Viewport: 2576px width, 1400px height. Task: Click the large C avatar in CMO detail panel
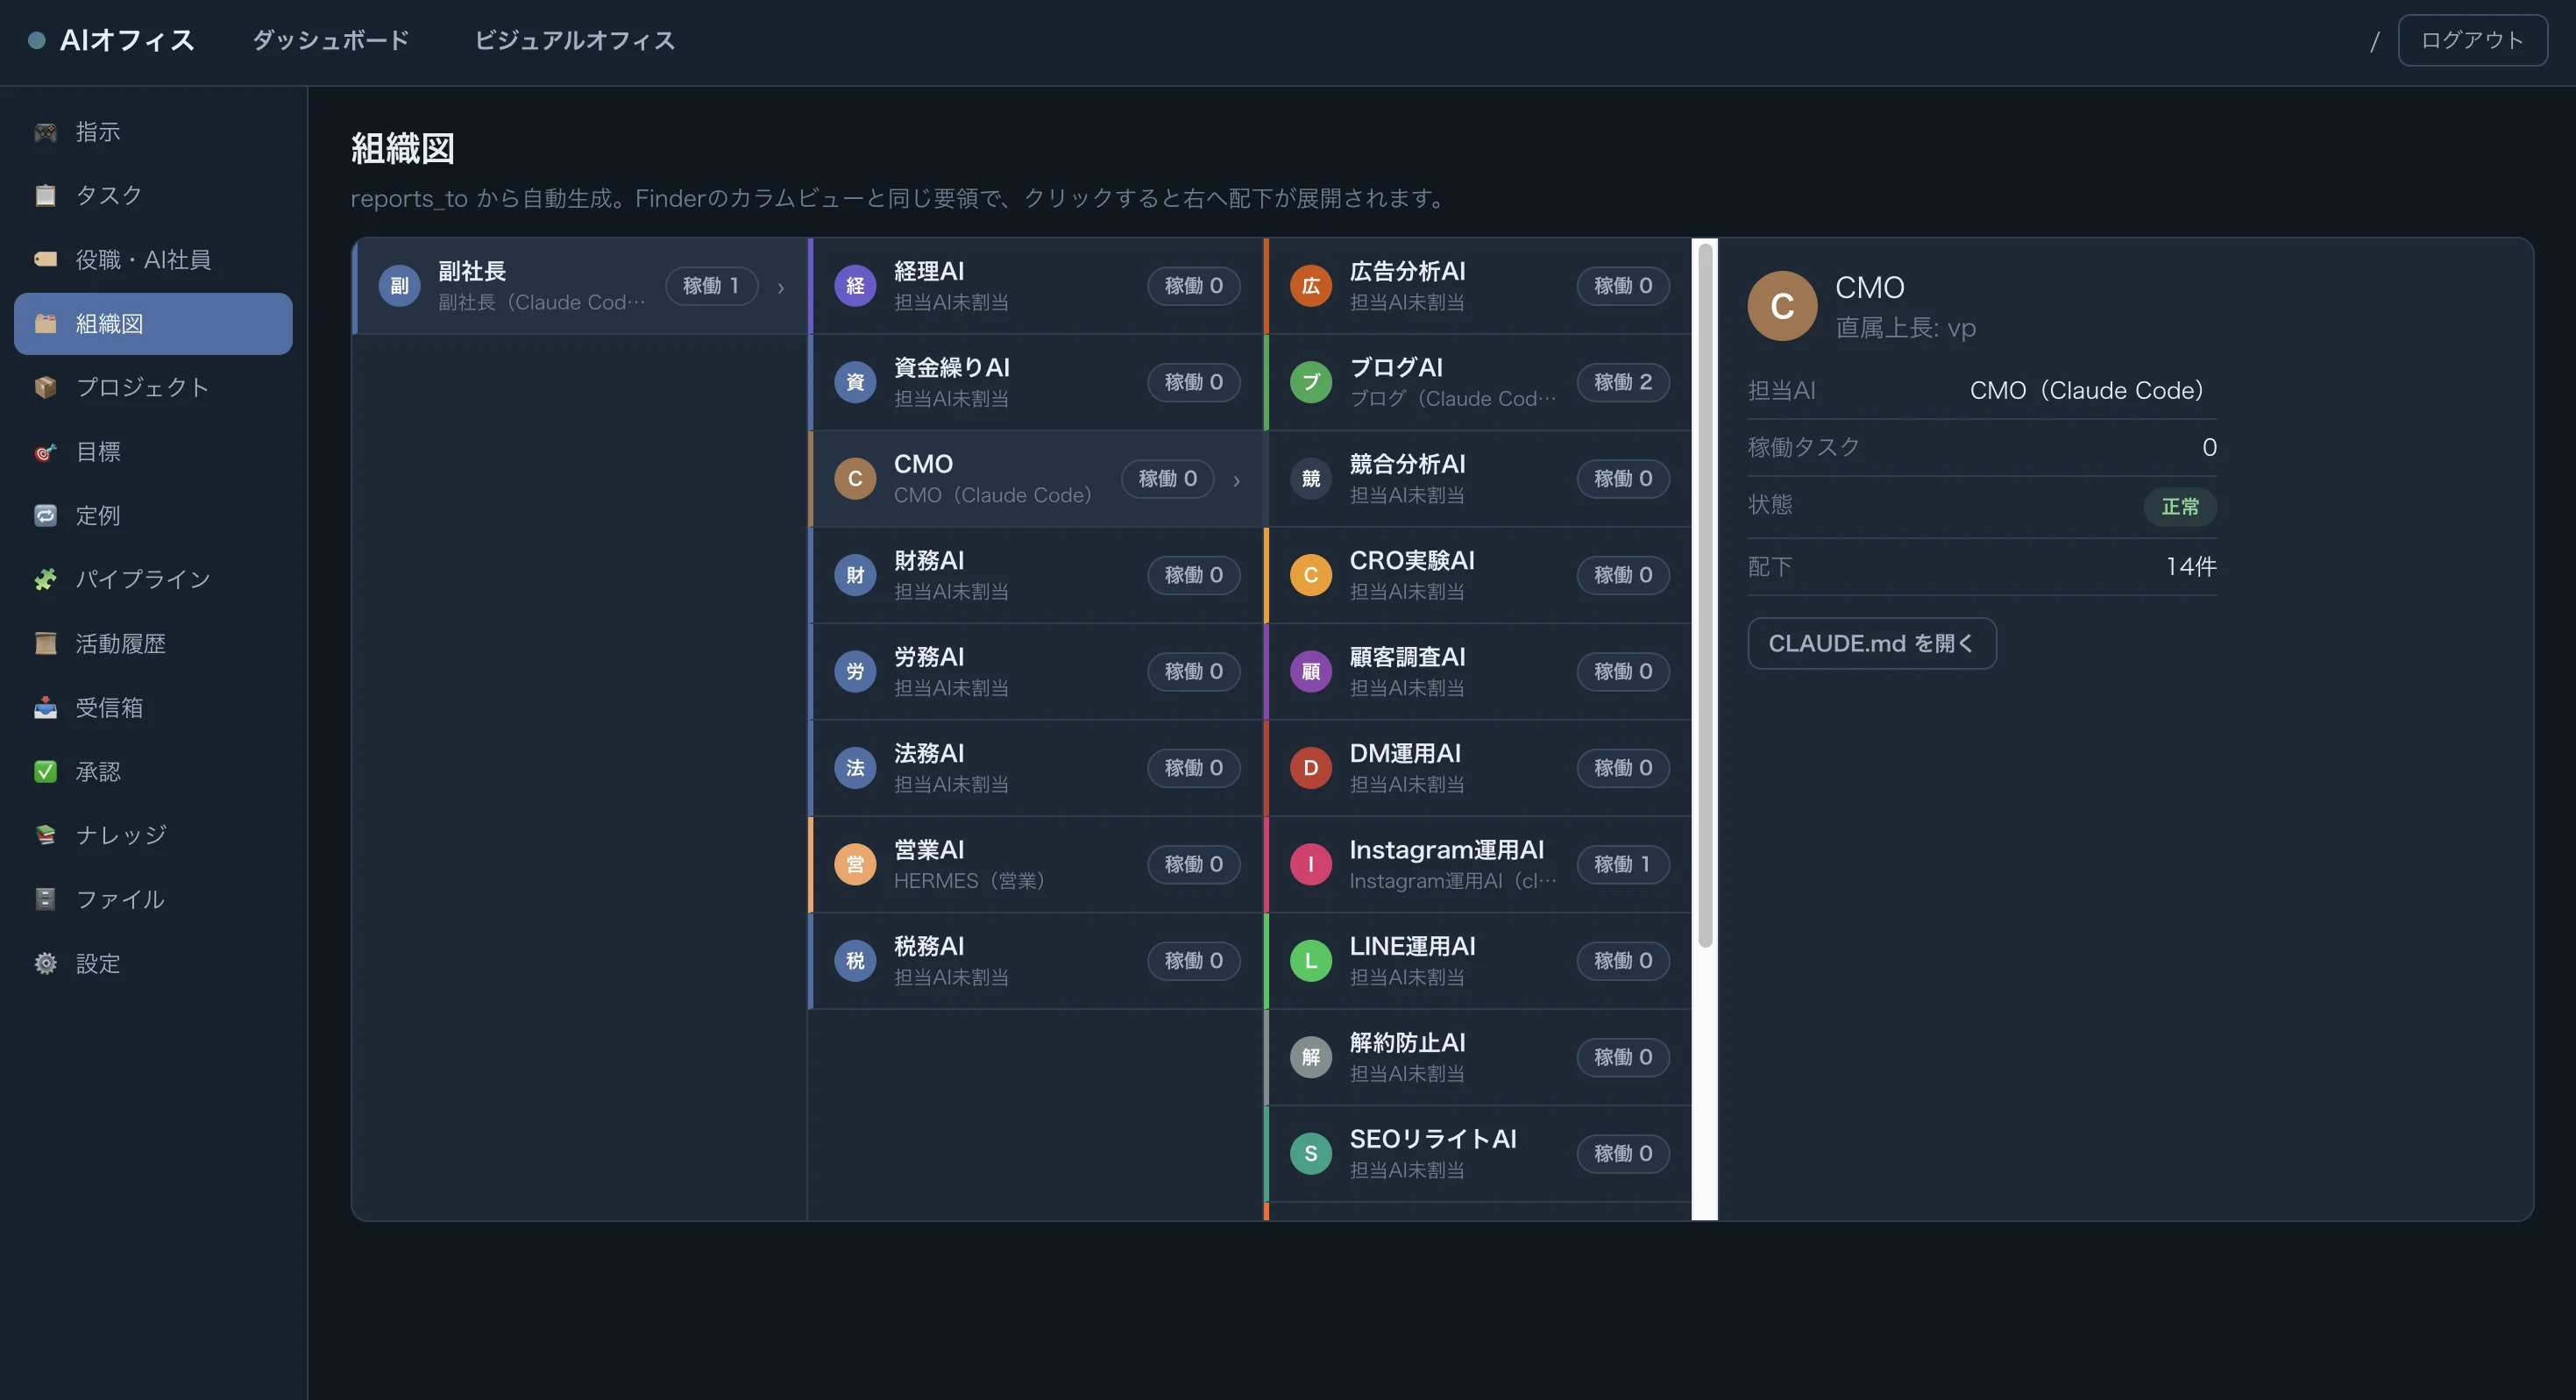pos(1782,306)
